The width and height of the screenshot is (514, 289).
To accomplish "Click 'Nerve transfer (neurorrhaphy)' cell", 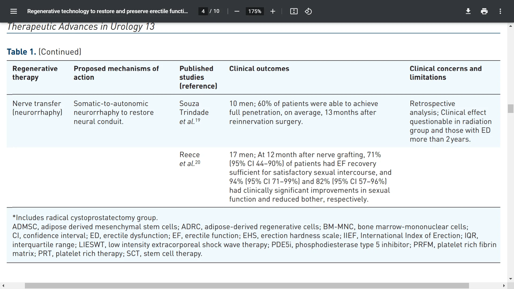I will (x=37, y=108).
